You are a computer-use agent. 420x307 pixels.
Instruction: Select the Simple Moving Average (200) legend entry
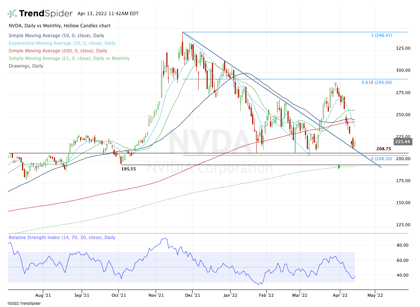[x=58, y=50]
